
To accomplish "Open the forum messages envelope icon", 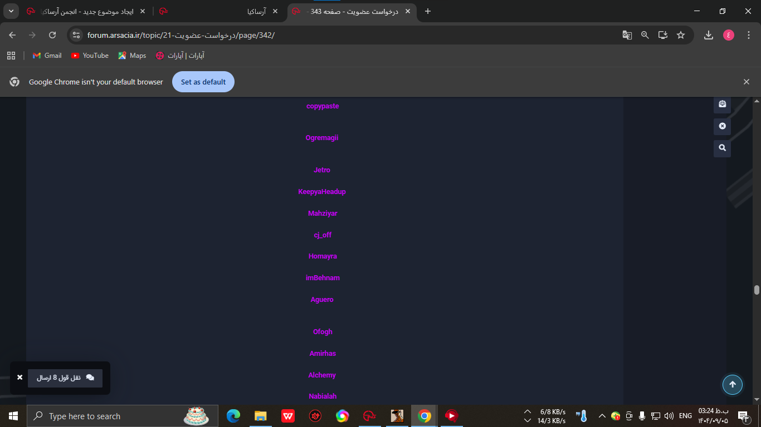I will point(722,104).
